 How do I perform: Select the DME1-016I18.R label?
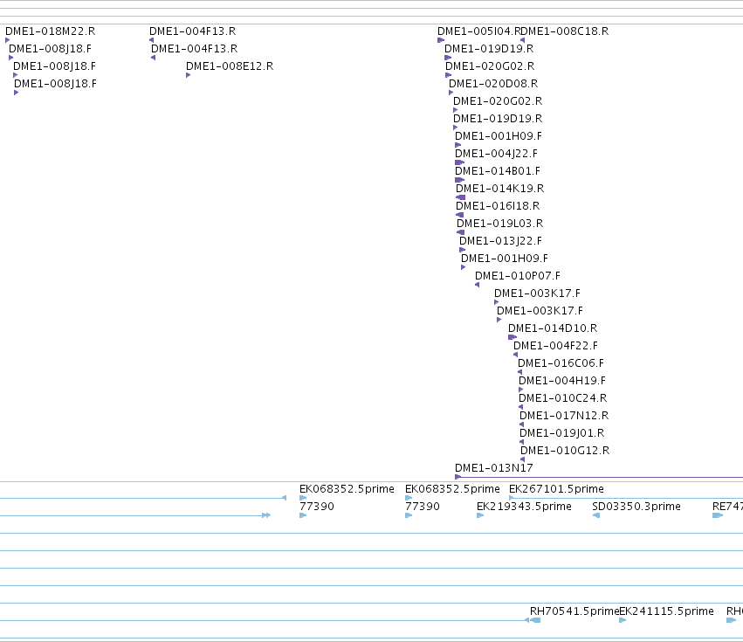[x=498, y=206]
